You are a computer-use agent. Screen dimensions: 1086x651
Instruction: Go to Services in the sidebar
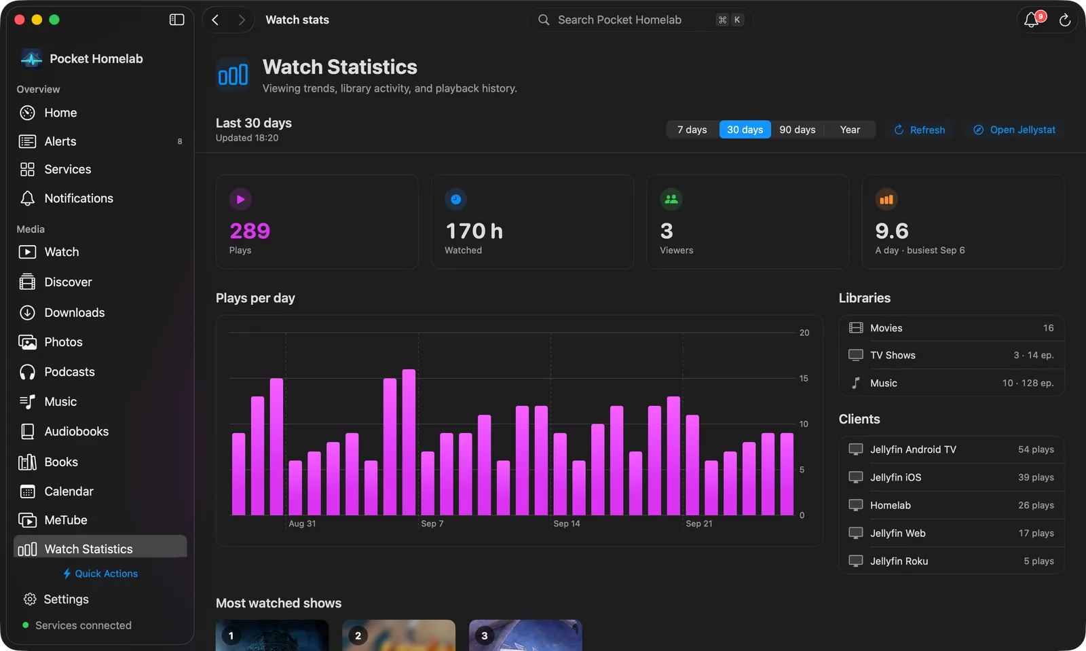pyautogui.click(x=100, y=169)
